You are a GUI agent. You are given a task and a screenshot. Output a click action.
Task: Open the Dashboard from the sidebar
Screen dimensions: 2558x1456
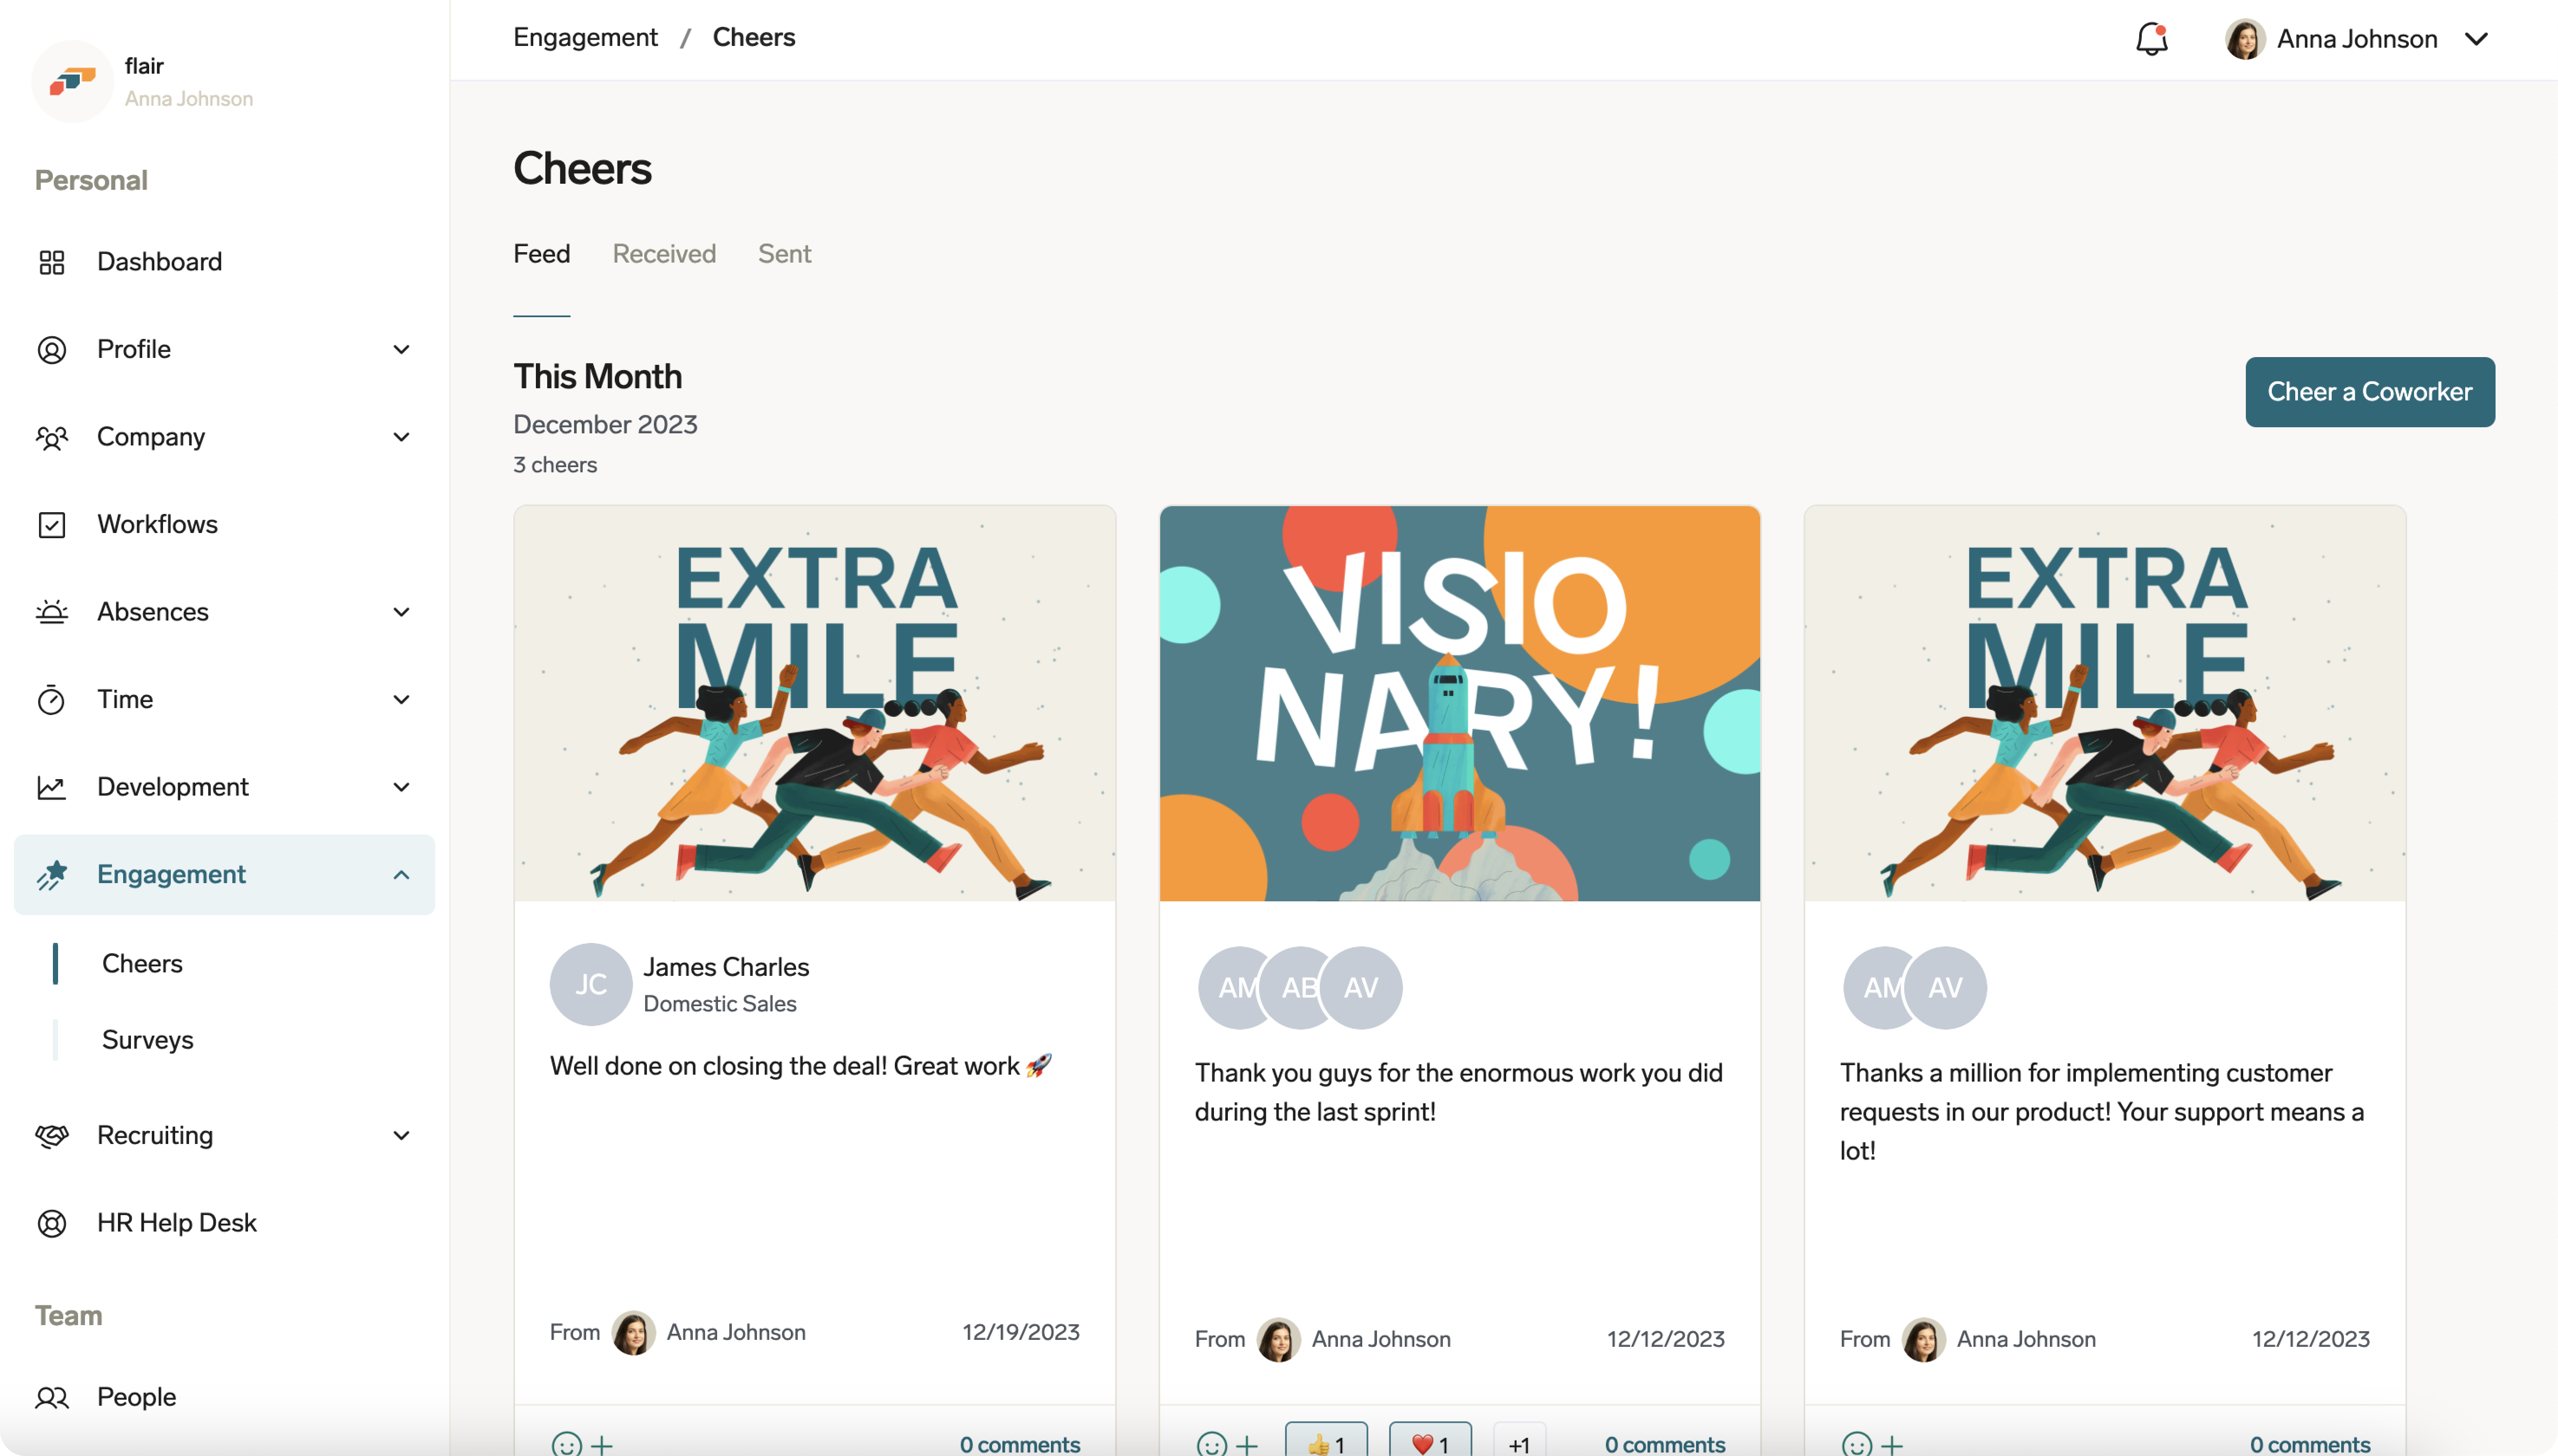(x=159, y=261)
